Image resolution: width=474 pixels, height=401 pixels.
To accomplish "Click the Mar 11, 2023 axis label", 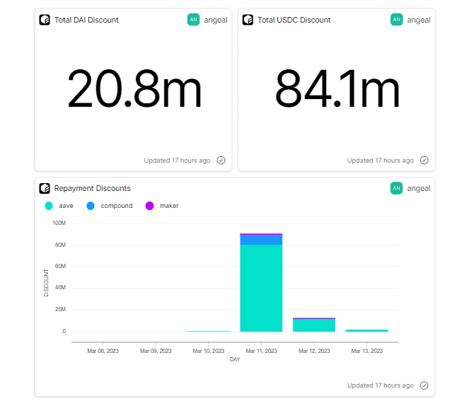I will click(x=261, y=351).
